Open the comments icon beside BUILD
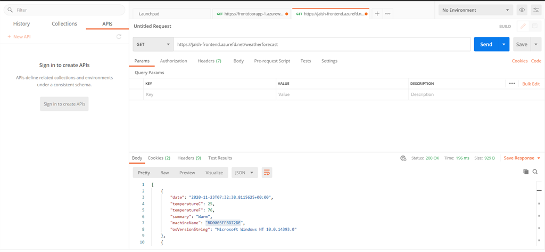The width and height of the screenshot is (545, 252). [534, 27]
